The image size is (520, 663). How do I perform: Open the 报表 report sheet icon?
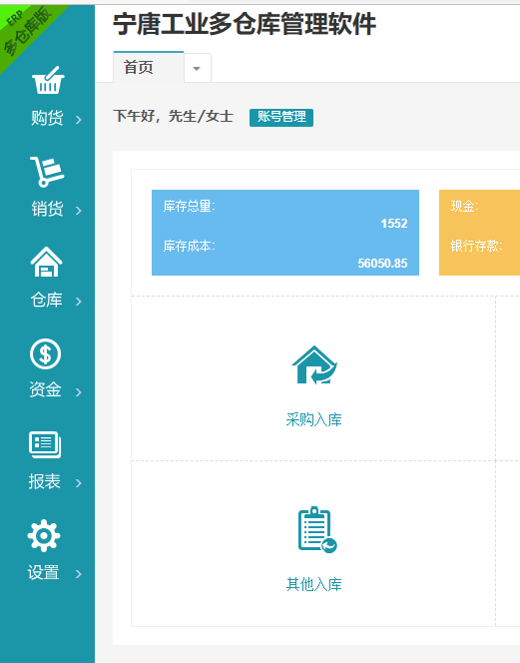[x=45, y=444]
